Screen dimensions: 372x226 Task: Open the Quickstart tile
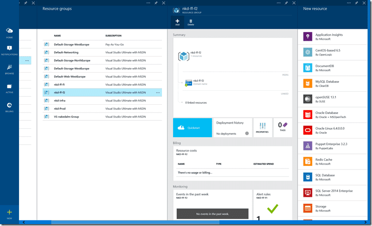[192, 128]
